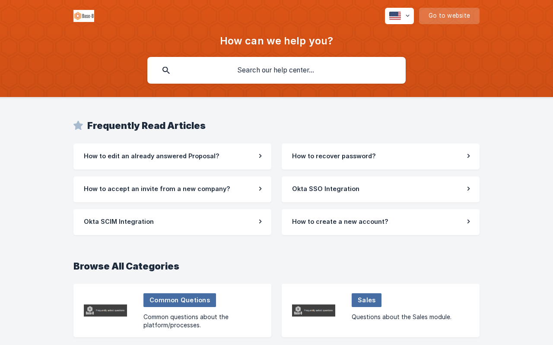Click the US flag icon
This screenshot has width=553, height=345.
coord(395,16)
